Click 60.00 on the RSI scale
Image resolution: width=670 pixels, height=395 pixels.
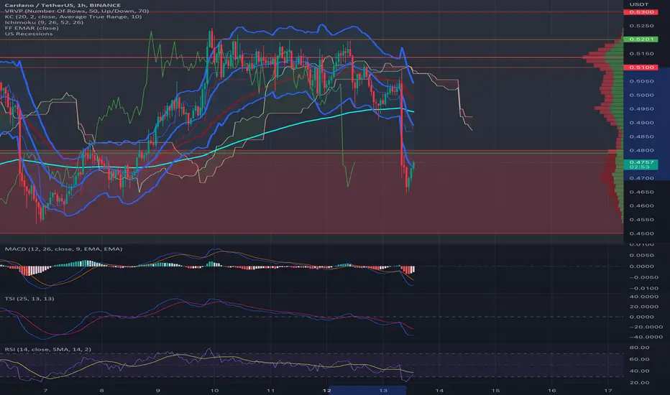tap(639, 360)
